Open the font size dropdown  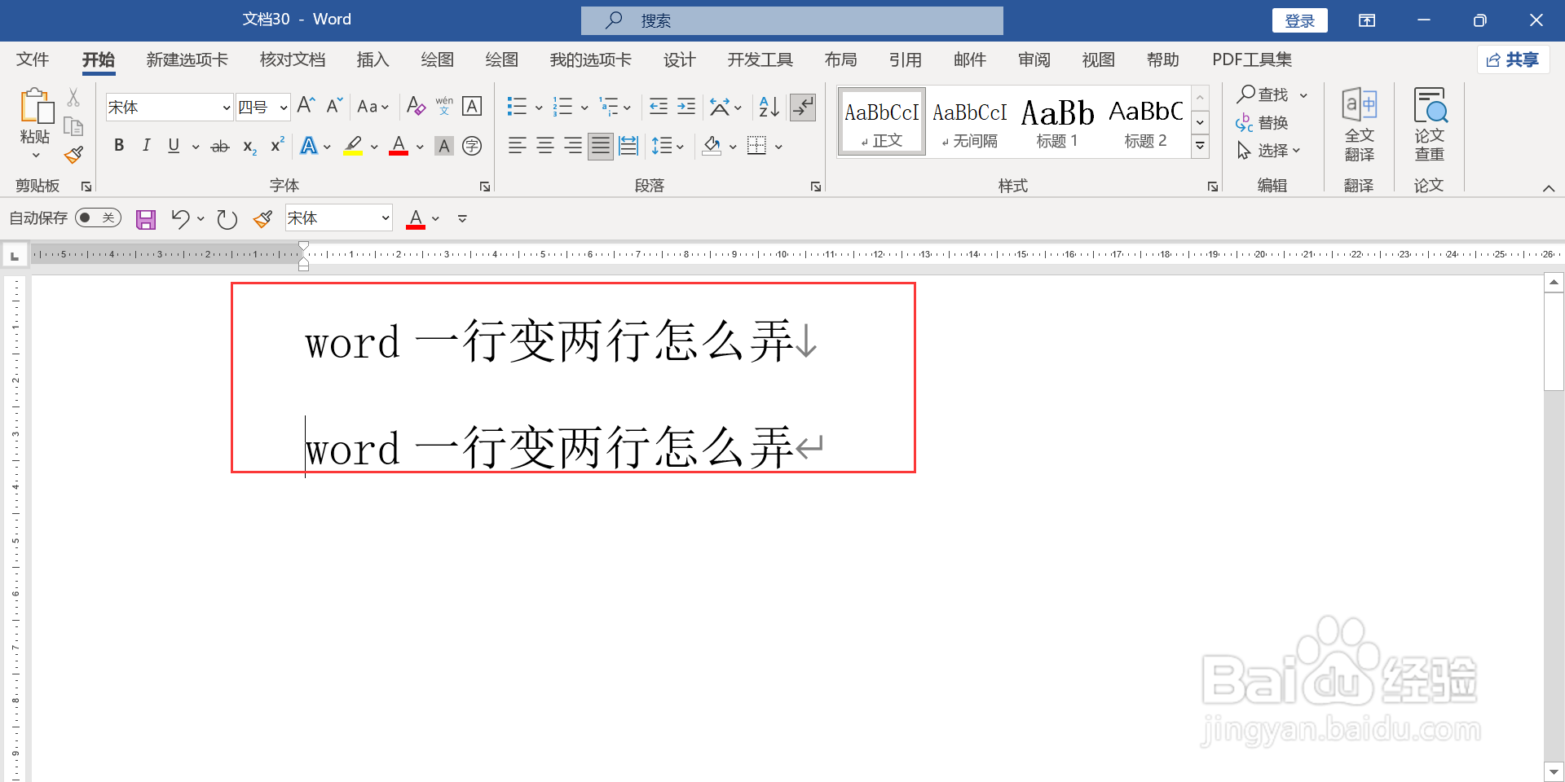point(284,108)
